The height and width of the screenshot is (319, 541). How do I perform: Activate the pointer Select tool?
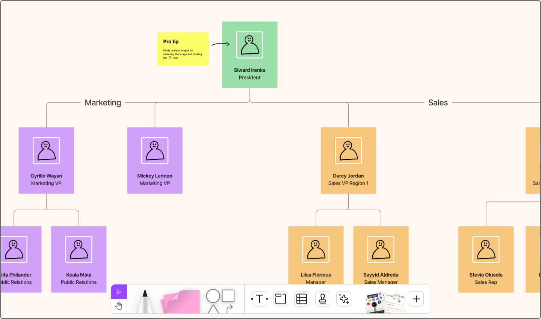point(119,291)
